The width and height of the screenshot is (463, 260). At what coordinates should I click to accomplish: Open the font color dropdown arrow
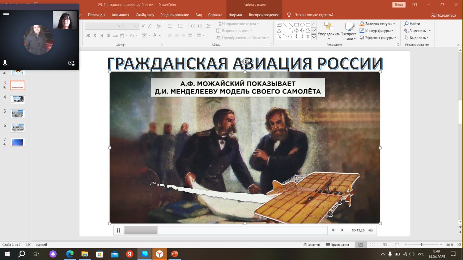(160, 35)
